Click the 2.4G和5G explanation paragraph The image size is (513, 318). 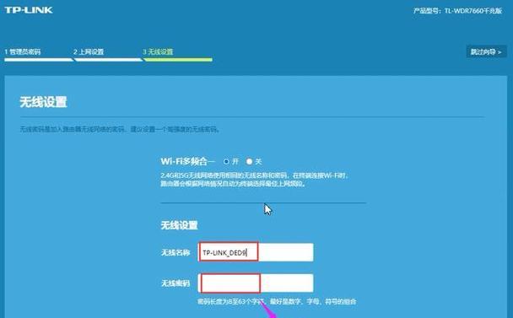coord(254,180)
